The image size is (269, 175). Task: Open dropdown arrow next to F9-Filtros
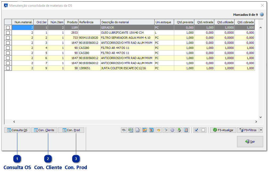261,130
